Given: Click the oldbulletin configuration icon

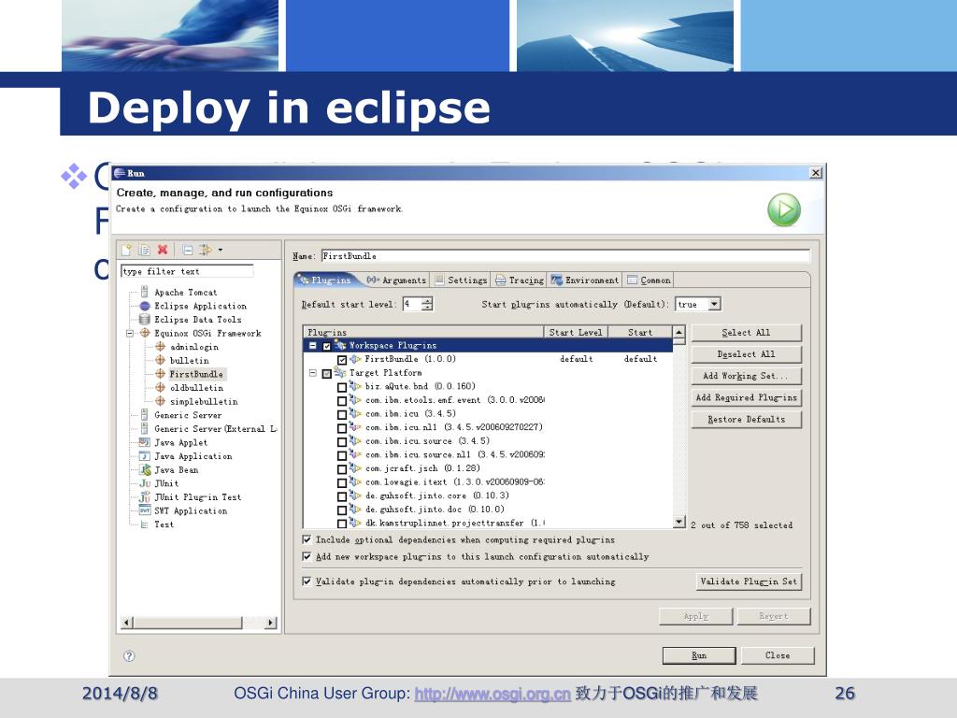Looking at the screenshot, I should coord(160,387).
